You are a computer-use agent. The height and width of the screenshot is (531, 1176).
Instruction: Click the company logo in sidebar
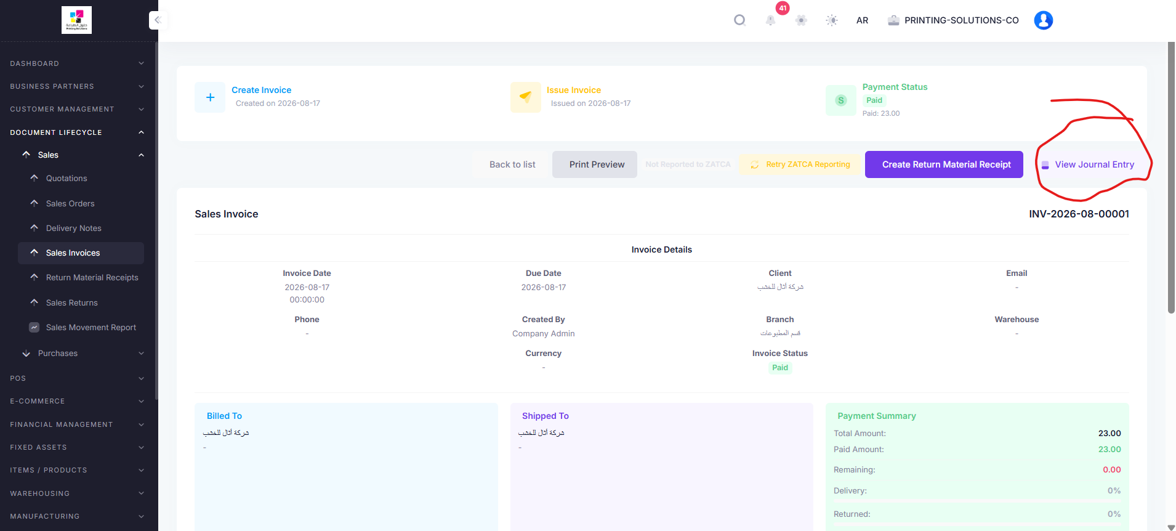pyautogui.click(x=76, y=20)
